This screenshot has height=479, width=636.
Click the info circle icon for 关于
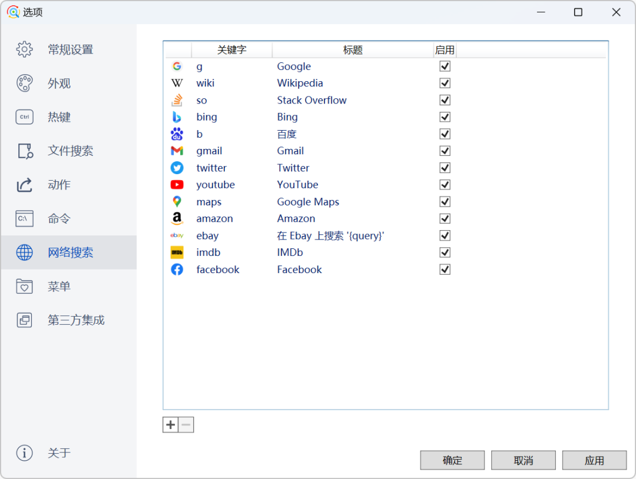coord(24,453)
